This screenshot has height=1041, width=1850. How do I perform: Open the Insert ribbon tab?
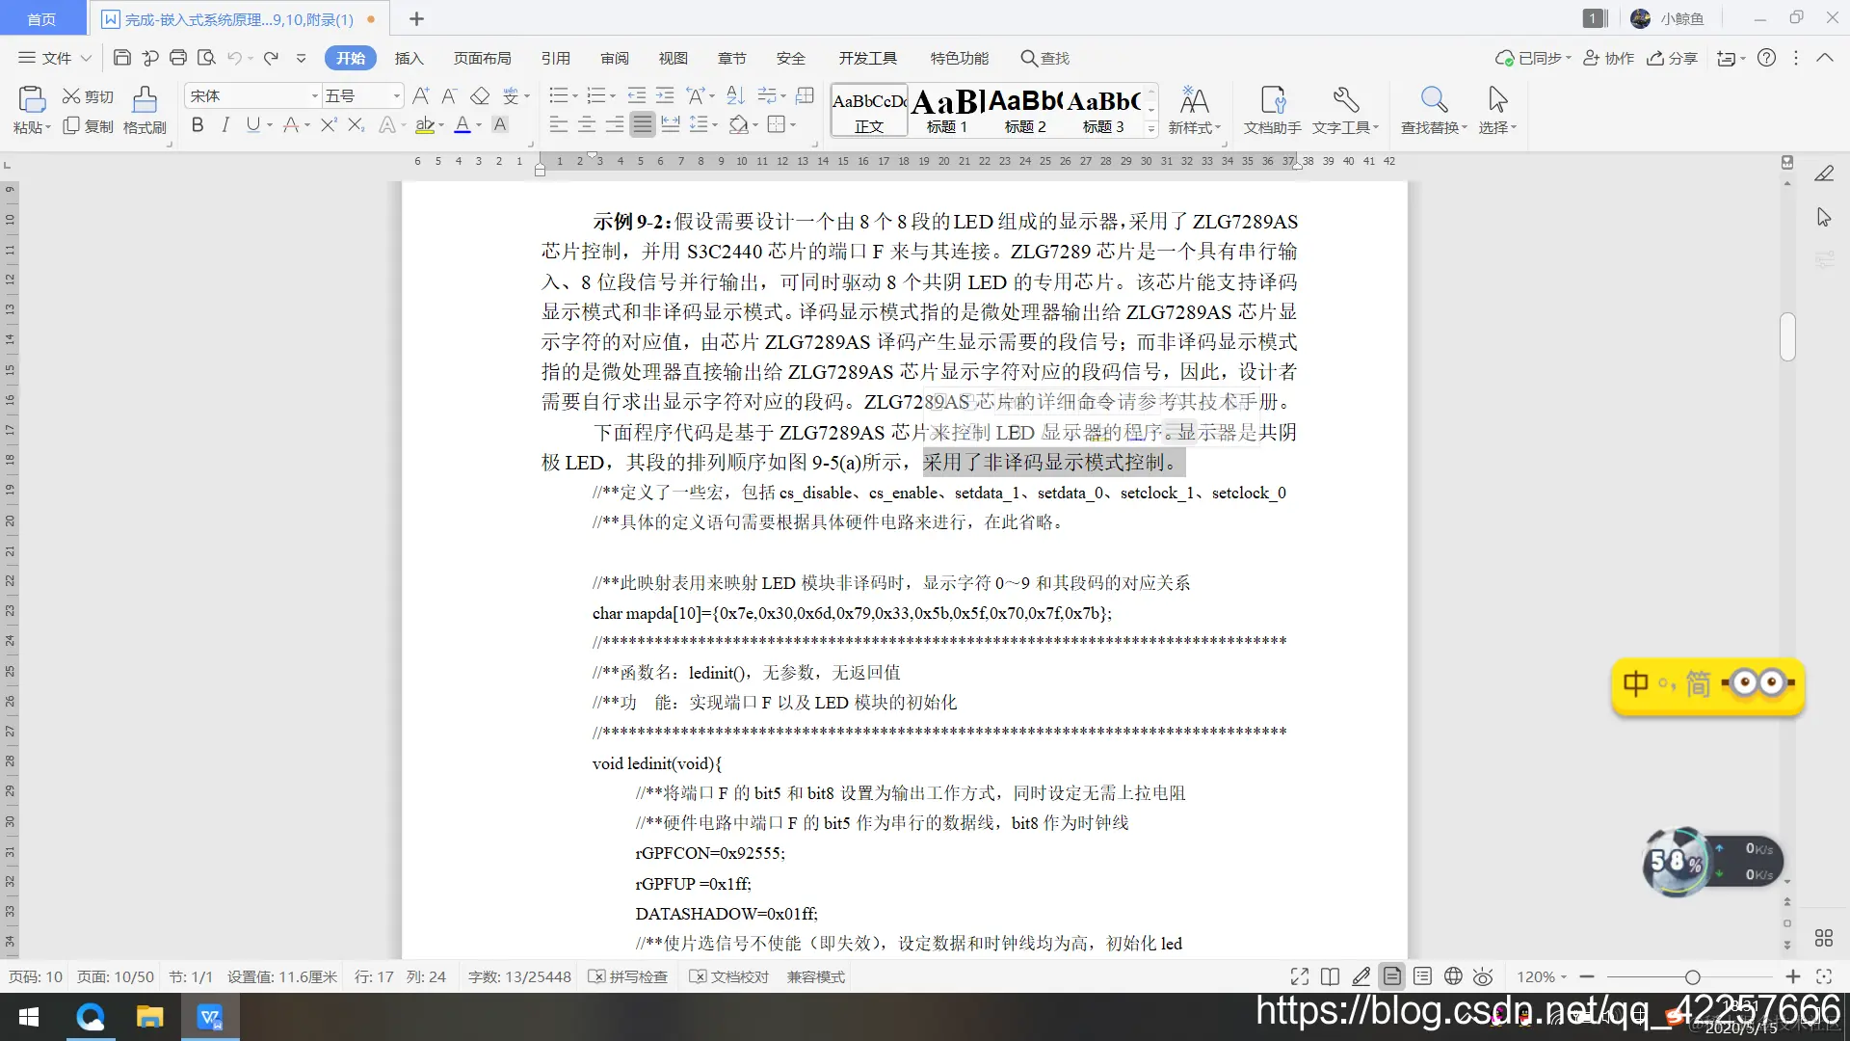pyautogui.click(x=409, y=58)
